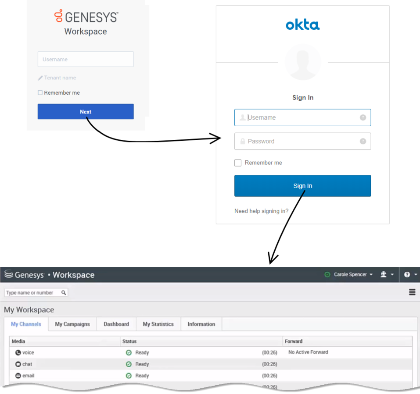This screenshot has width=420, height=394.
Task: Click the search magnifier icon
Action: (x=64, y=293)
